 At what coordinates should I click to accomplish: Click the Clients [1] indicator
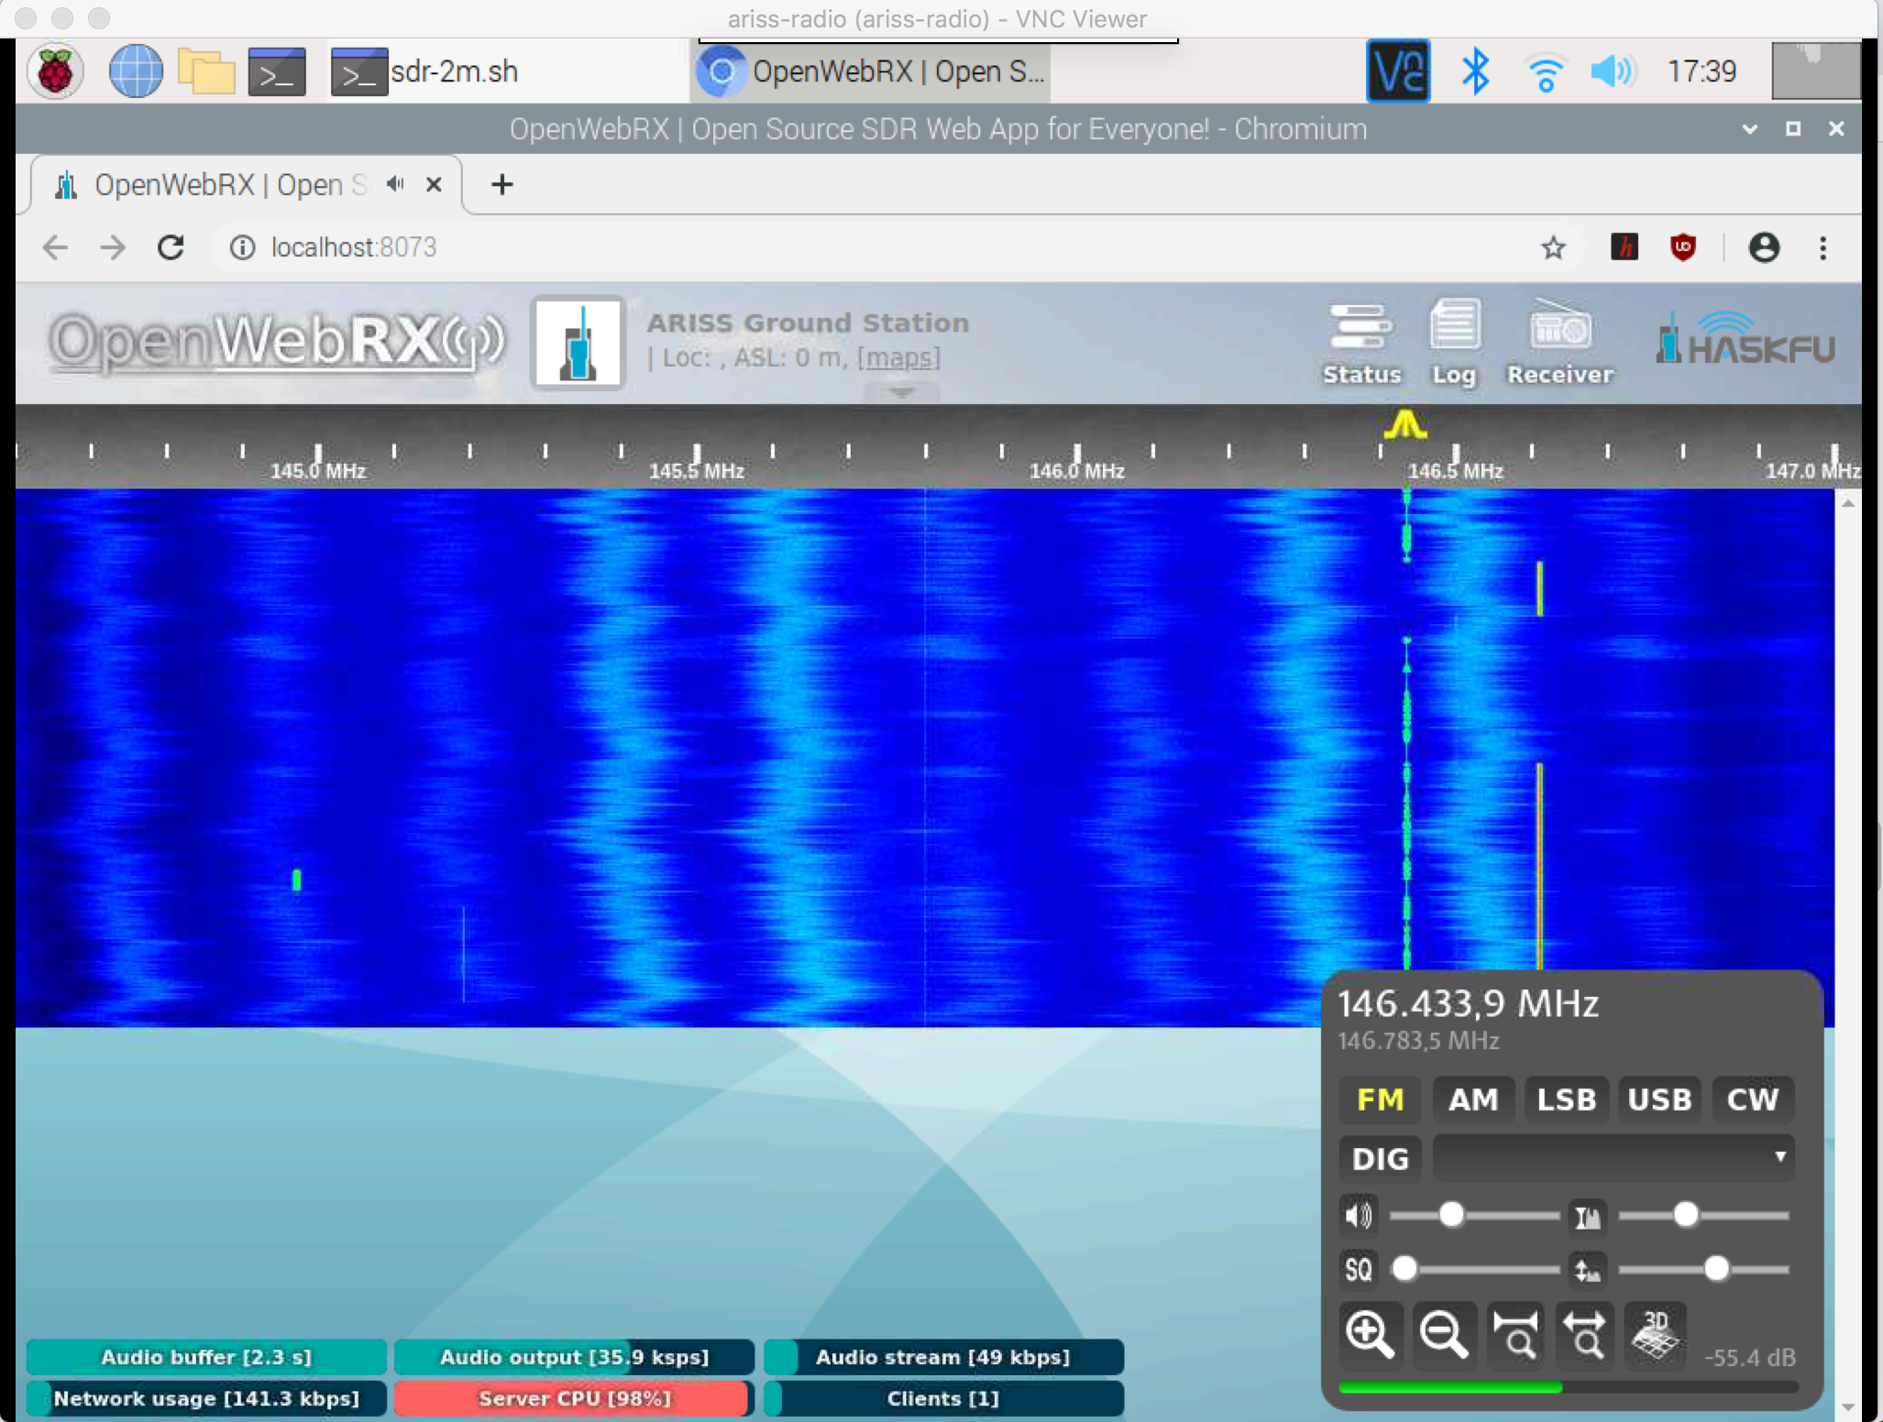(x=943, y=1399)
